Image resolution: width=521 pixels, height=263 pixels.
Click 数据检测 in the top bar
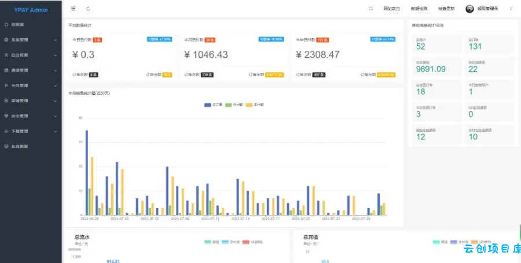pos(419,9)
